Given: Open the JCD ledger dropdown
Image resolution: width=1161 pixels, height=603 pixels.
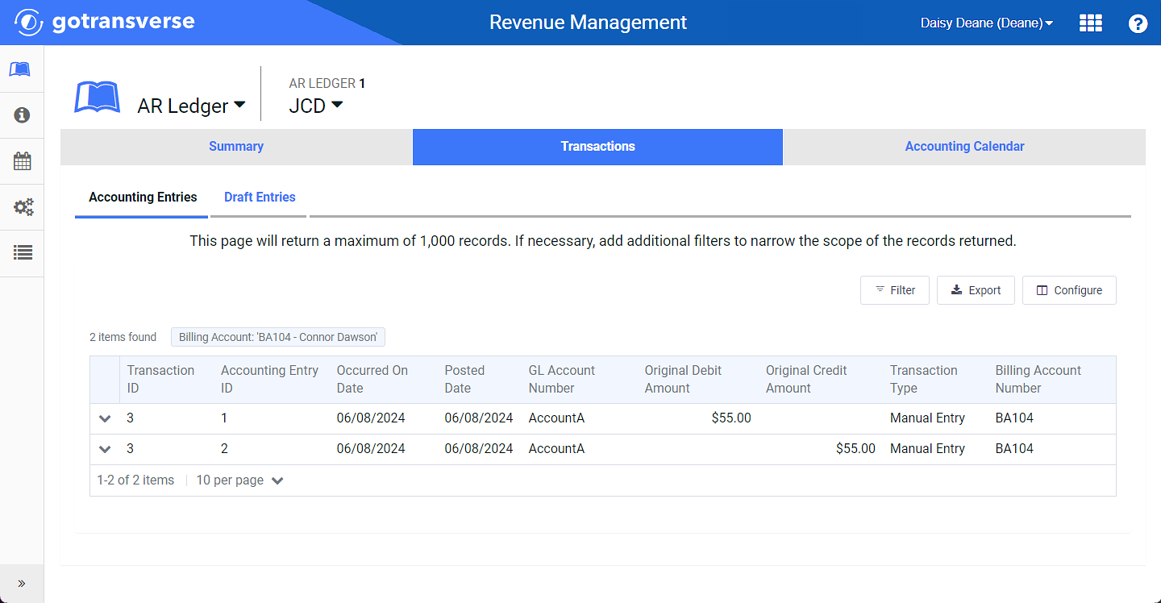Looking at the screenshot, I should (316, 106).
